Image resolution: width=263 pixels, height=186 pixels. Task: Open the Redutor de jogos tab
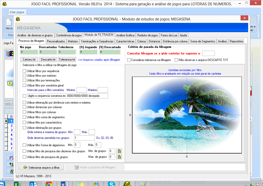tap(148, 35)
